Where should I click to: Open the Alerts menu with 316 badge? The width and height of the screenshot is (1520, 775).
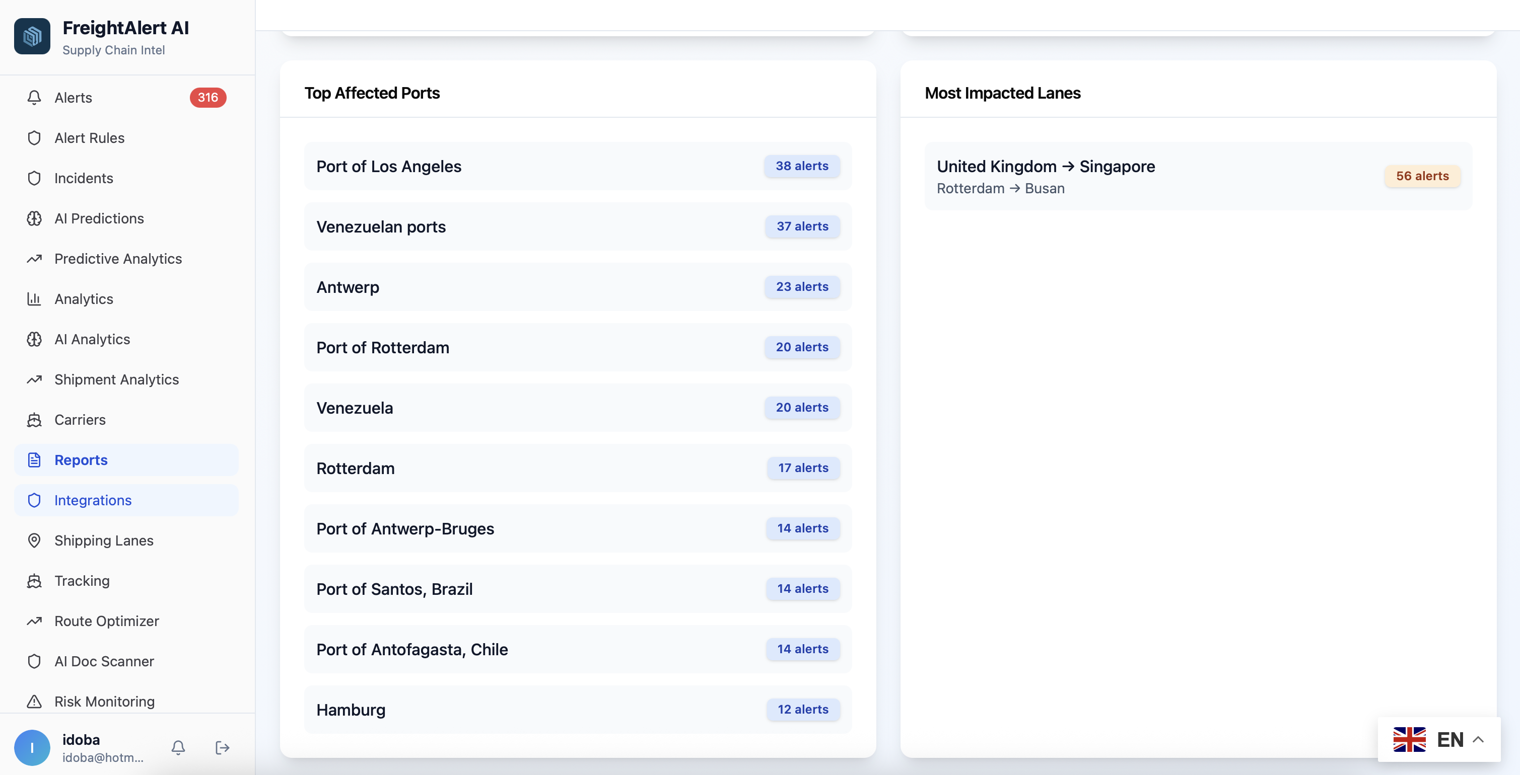pos(126,97)
